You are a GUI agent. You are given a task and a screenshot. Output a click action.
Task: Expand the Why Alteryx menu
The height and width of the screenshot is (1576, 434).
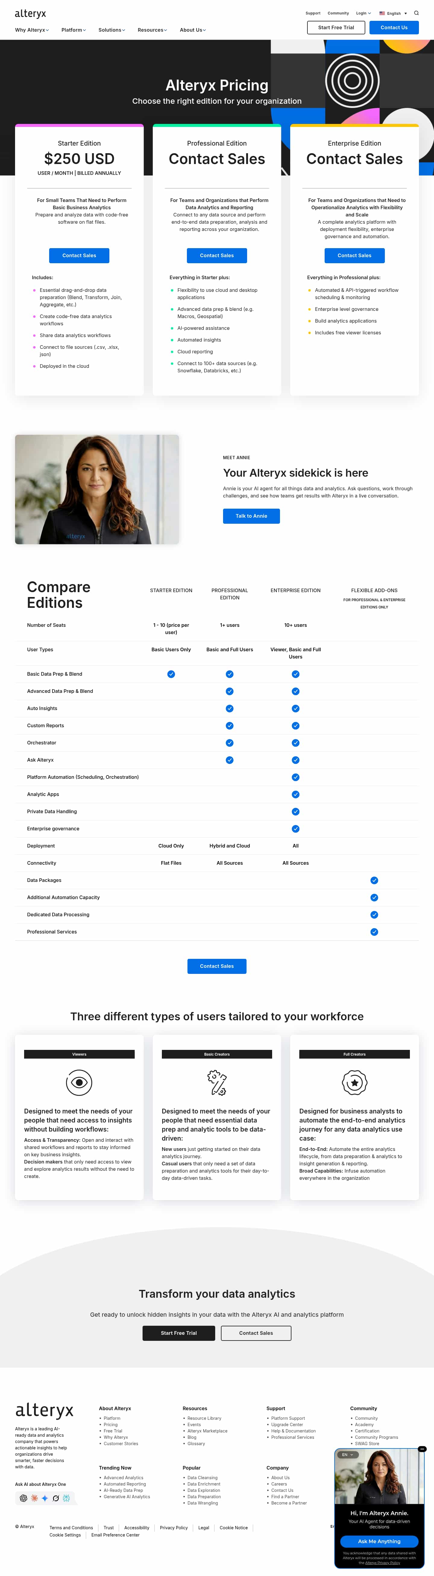(x=32, y=30)
